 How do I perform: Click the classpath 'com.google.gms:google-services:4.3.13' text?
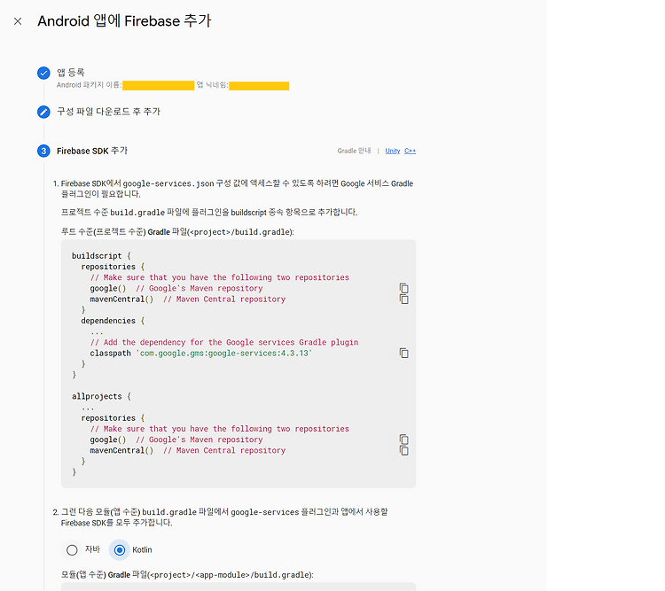[201, 354]
